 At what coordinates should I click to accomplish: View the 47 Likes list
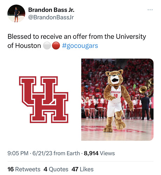point(82,169)
